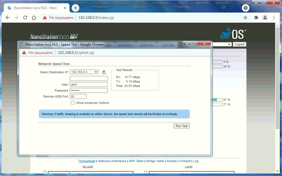Click the Remote WEB Port field
This screenshot has height=176, width=282.
click(x=78, y=96)
